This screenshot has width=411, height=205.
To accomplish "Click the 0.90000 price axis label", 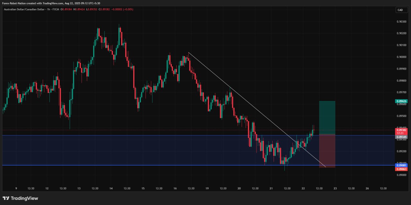I will [401, 57].
